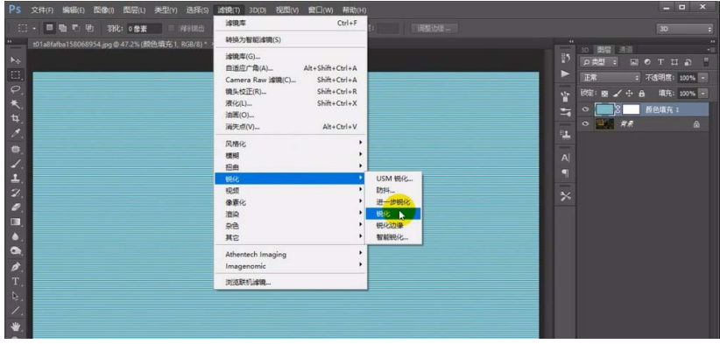Select the Eyedropper tool
The image size is (720, 344).
tap(16, 133)
